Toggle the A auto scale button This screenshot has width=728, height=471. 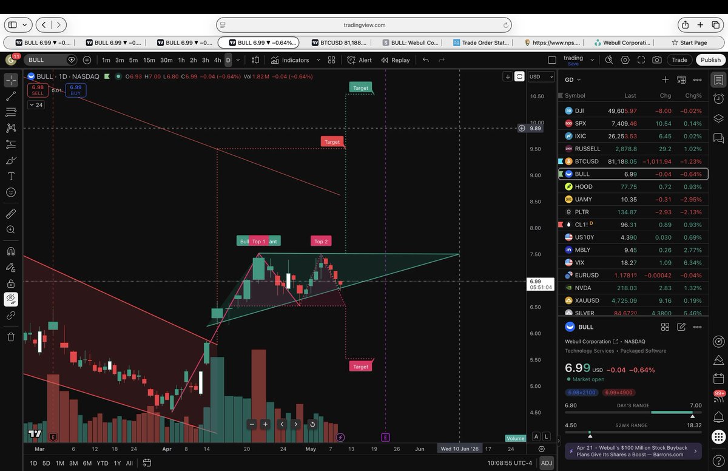pyautogui.click(x=536, y=436)
